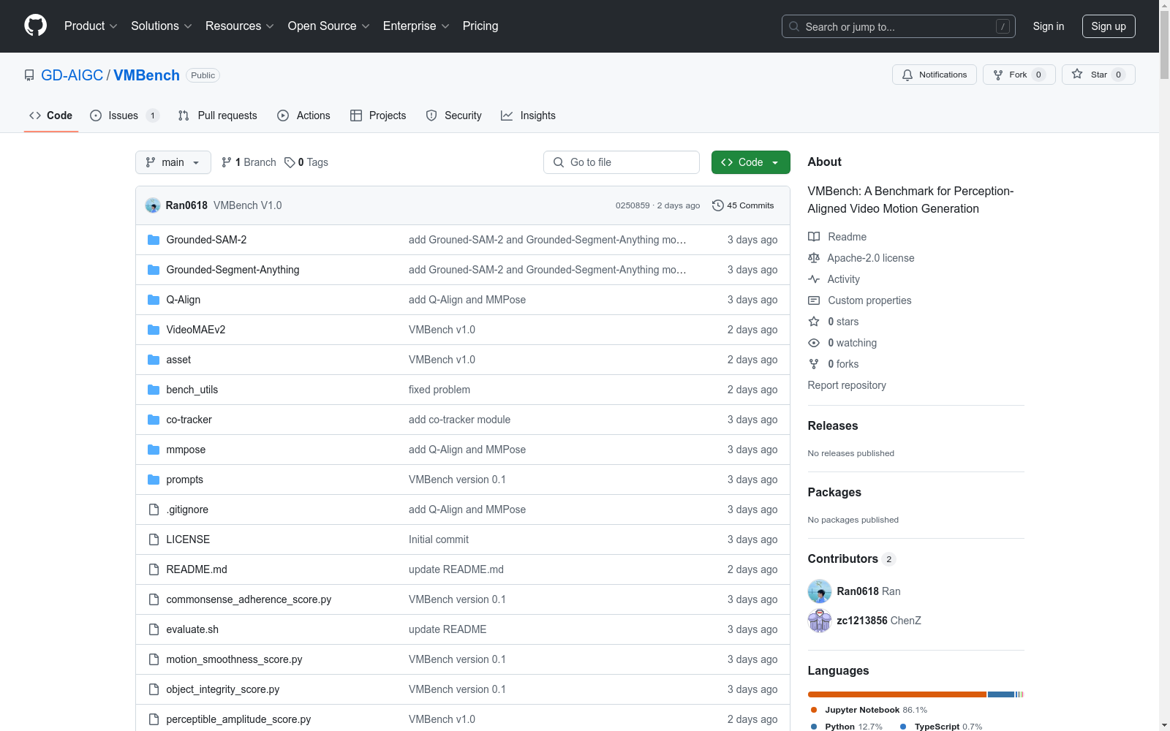Viewport: 1170px width, 731px height.
Task: Click the evaluate.sh file icon
Action: point(154,629)
